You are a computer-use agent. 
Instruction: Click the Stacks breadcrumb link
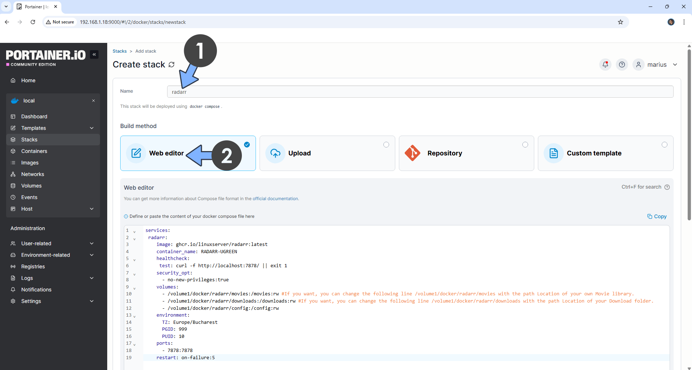tap(119, 51)
